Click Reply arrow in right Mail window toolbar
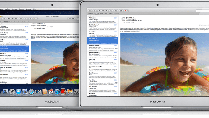Image resolution: width=209 pixels, height=118 pixels. point(99,11)
